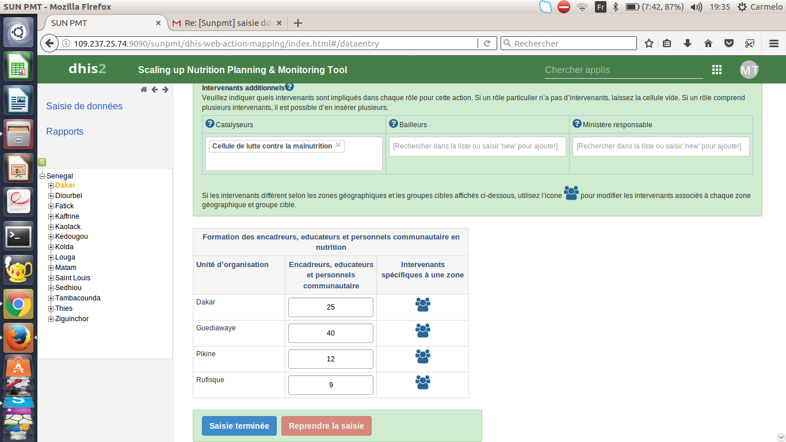The width and height of the screenshot is (786, 442).
Task: Open the org unit tree search icon
Action: (42, 162)
